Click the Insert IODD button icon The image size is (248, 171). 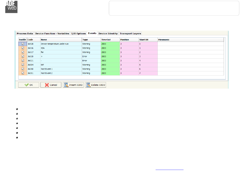click(x=66, y=85)
